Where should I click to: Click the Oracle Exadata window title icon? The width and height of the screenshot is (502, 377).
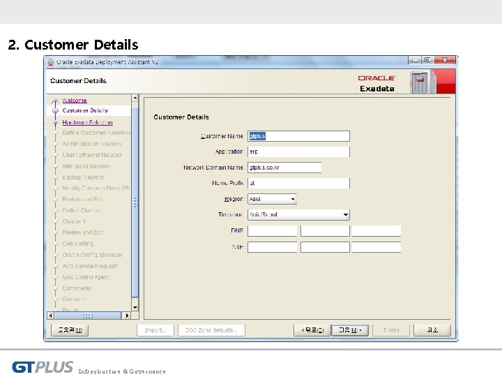tap(51, 62)
